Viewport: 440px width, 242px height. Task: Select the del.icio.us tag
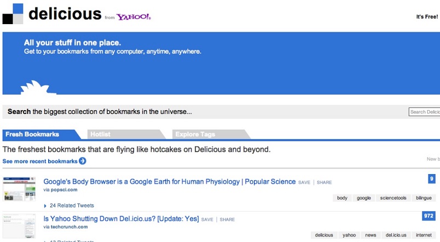[396, 235]
